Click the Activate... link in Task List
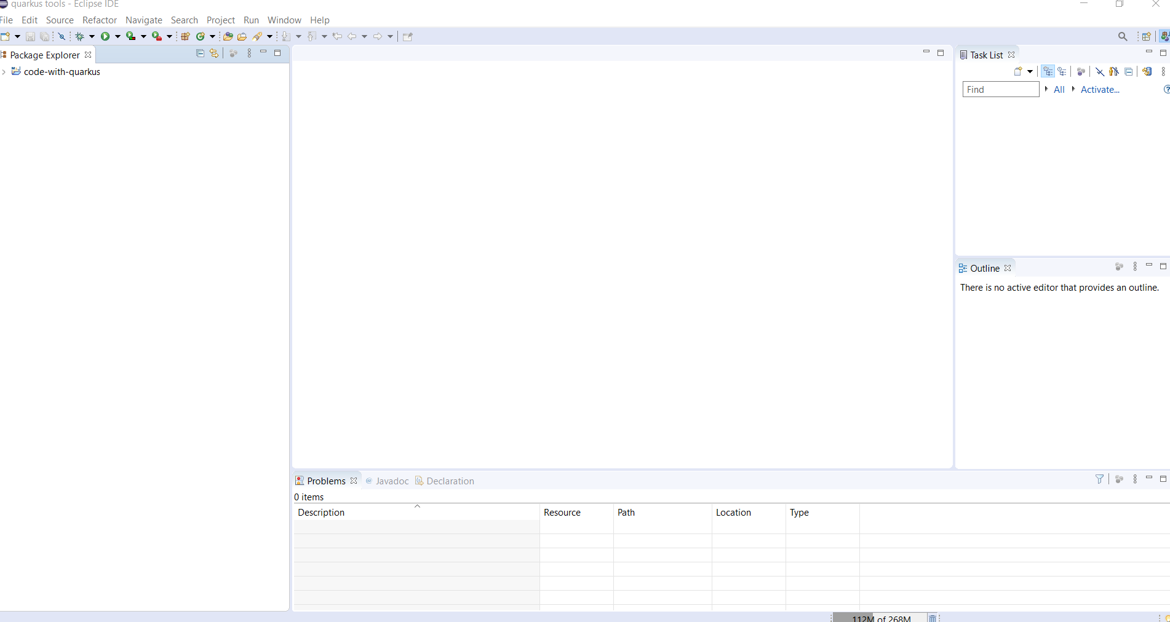The width and height of the screenshot is (1170, 622). point(1100,90)
